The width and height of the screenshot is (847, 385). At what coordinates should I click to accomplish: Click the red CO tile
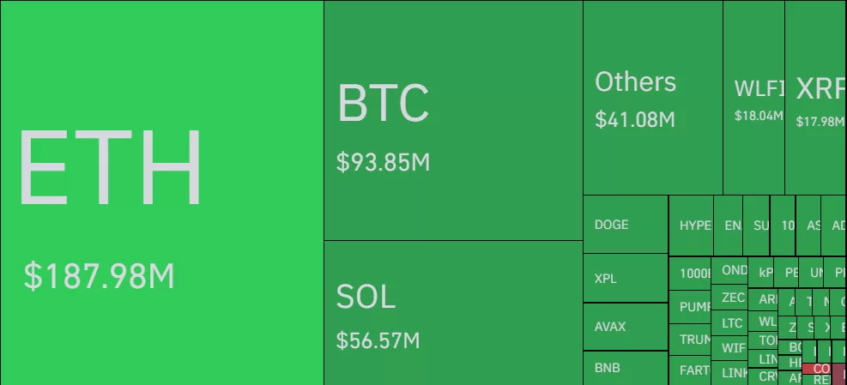click(x=821, y=369)
